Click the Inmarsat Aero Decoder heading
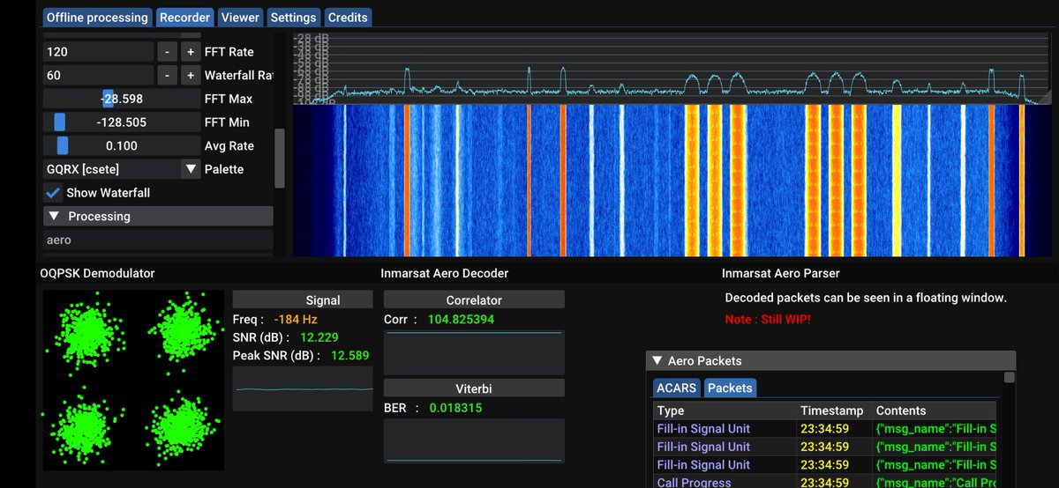Viewport: 1059px width, 488px height. point(444,273)
